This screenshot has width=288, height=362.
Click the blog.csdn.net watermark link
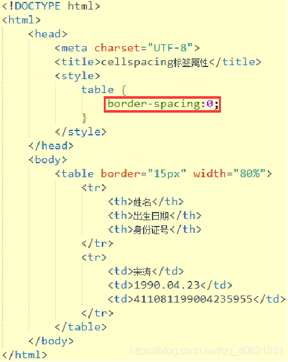206,351
